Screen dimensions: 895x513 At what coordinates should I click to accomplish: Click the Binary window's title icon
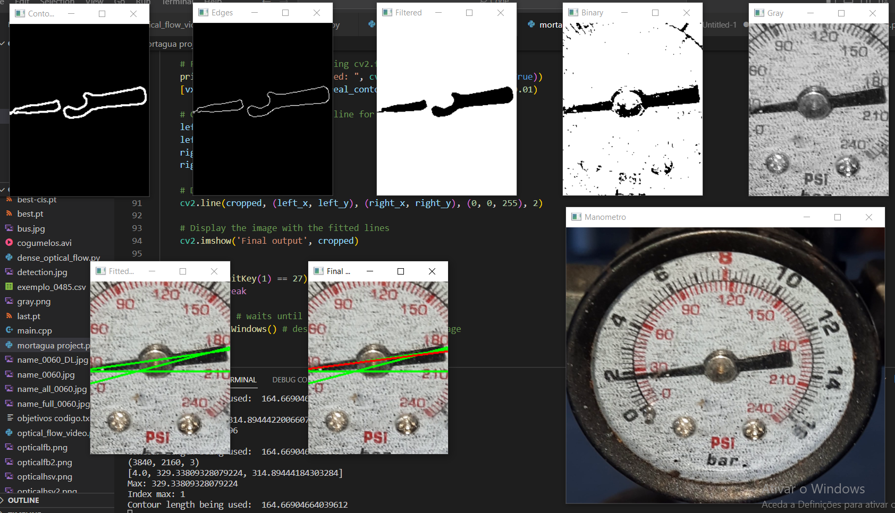click(573, 12)
